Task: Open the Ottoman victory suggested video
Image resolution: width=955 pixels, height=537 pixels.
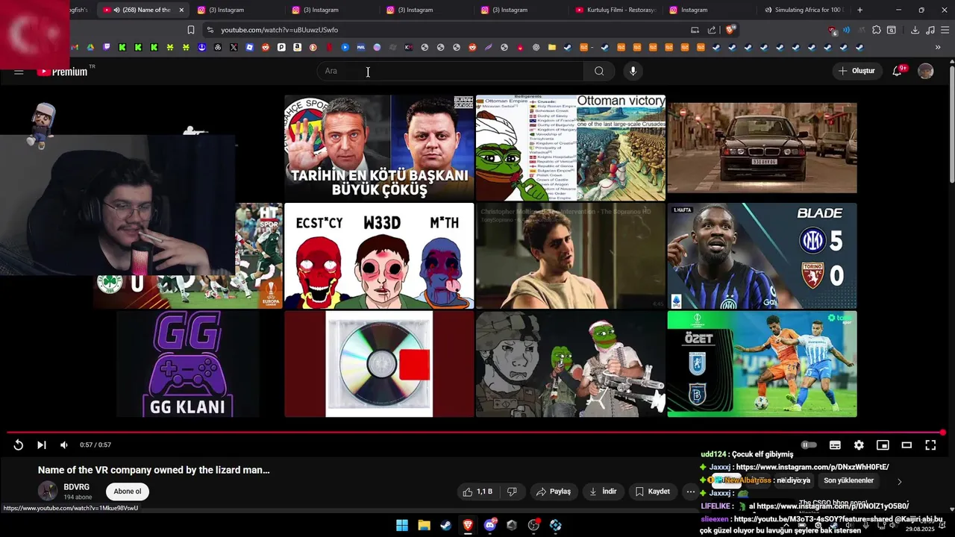Action: tap(571, 148)
